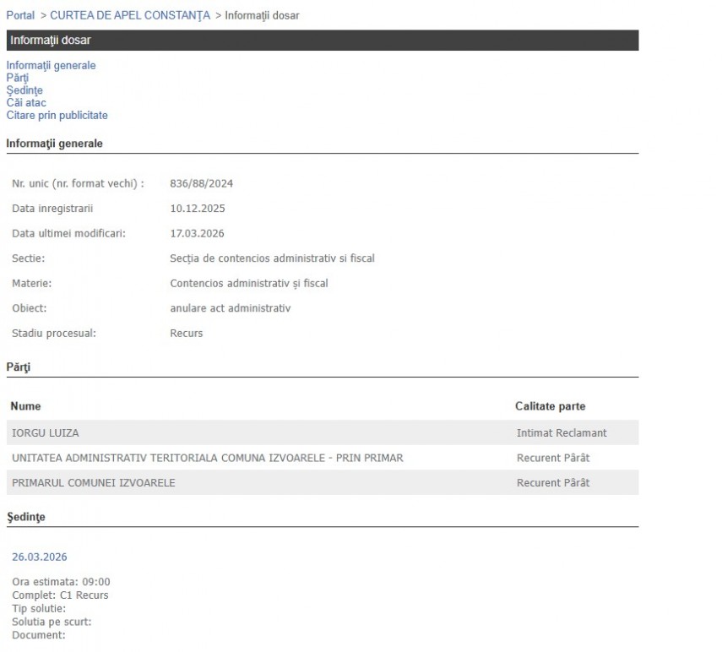This screenshot has height=652, width=722.
Task: Click the case number 836/88/2024
Action: pos(201,183)
